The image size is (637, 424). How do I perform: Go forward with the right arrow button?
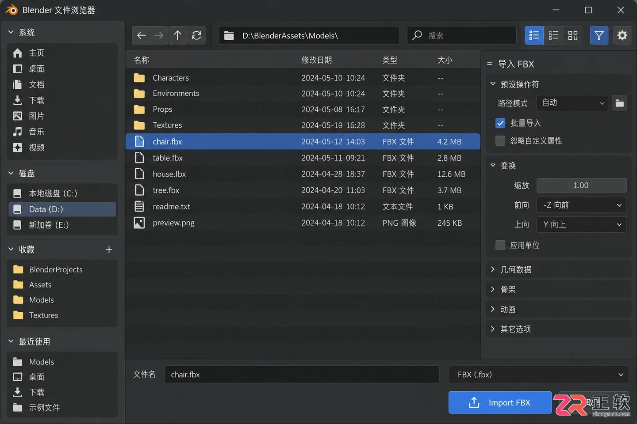(159, 35)
